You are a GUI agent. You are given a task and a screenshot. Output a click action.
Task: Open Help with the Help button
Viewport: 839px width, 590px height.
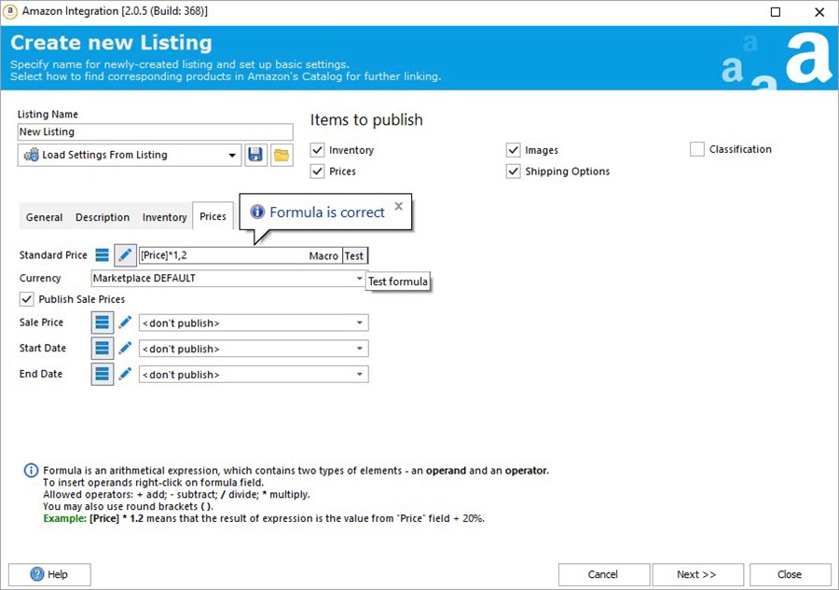(49, 574)
